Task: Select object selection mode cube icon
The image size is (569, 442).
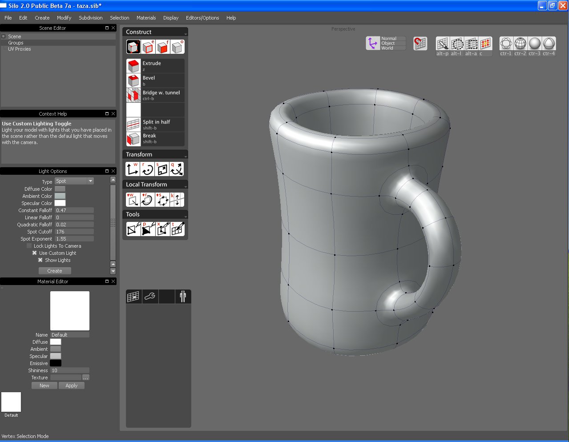Action: click(178, 47)
